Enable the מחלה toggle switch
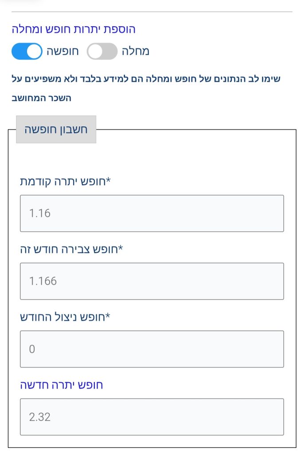The image size is (304, 454). (102, 51)
